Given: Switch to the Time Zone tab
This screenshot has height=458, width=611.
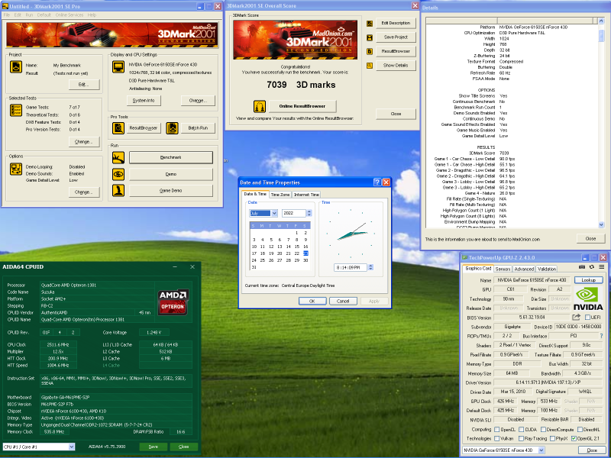Looking at the screenshot, I should (x=280, y=195).
